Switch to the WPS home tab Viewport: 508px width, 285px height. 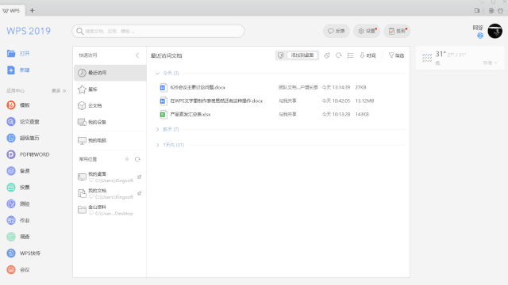coord(12,10)
